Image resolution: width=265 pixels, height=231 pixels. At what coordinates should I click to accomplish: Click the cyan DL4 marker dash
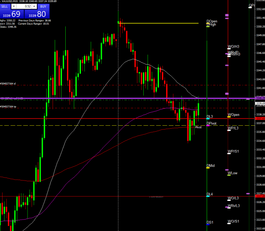208,196
